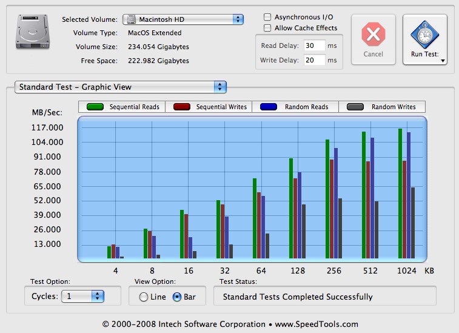Click the stopwatch Run Test icon
Viewport: 459px width, 333px height.
tap(425, 35)
